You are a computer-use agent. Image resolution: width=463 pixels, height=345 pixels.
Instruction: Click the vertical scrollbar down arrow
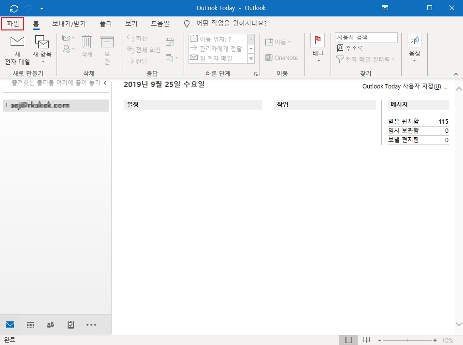[x=459, y=324]
